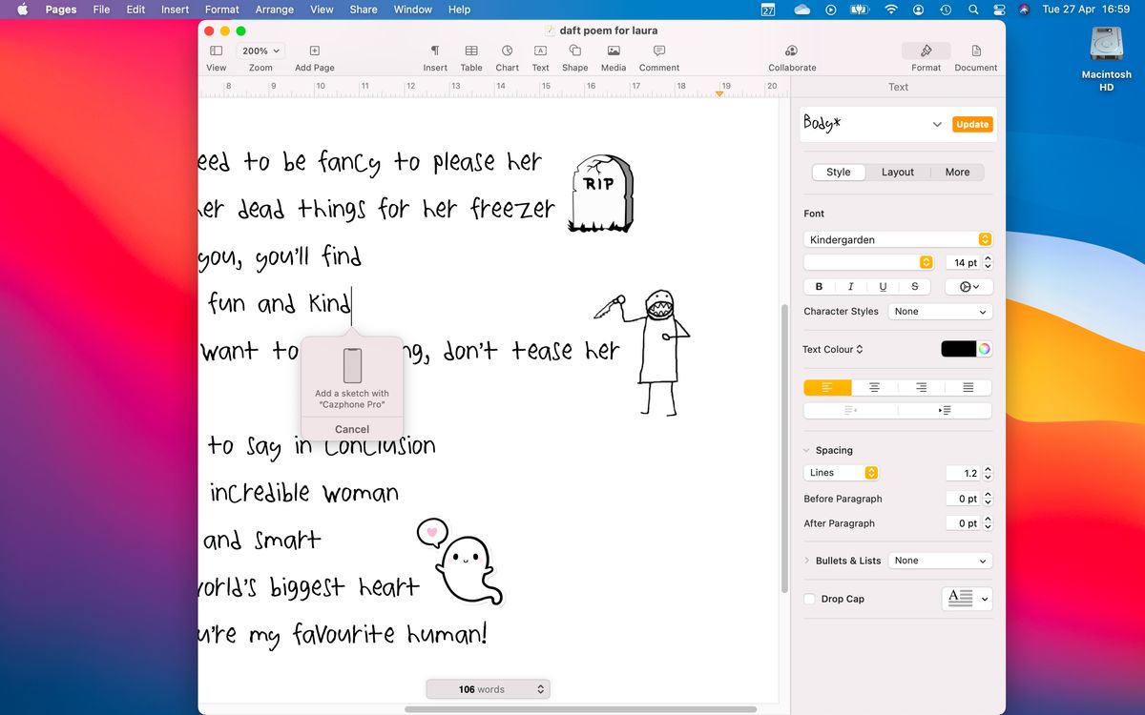Image resolution: width=1145 pixels, height=715 pixels.
Task: Insert a Table into the document
Action: coord(470,55)
